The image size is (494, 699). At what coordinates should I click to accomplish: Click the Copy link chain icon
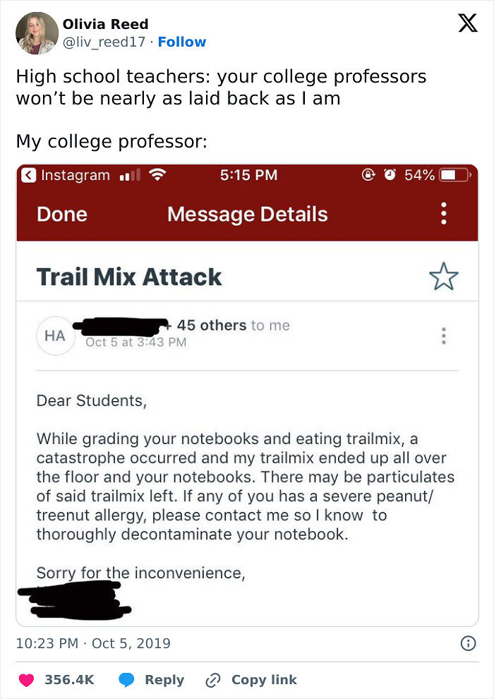coord(213,680)
